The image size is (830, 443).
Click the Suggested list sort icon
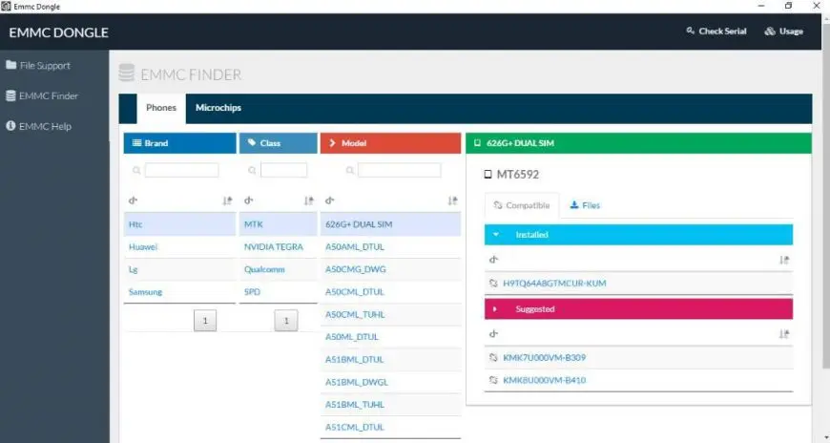click(x=784, y=334)
